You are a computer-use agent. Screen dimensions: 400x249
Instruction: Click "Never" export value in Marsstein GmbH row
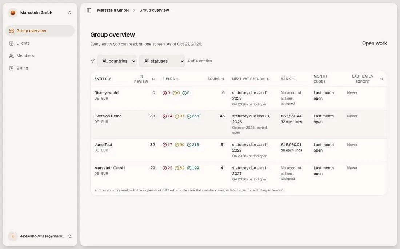point(352,168)
